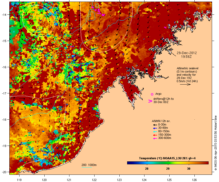Click the temperature color bar
Image resolution: width=219 pixels, height=182 pixels.
coord(168,163)
